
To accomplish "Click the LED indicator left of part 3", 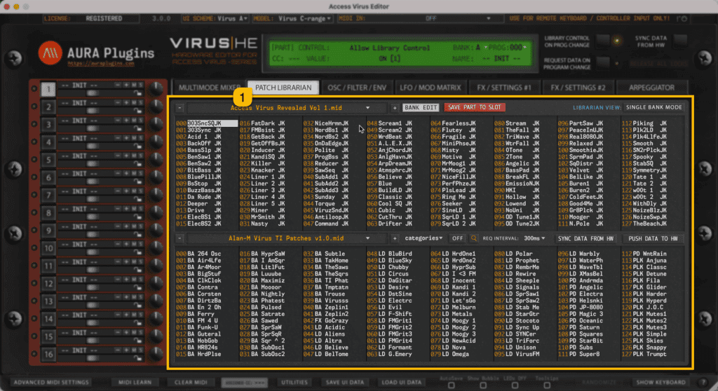I will (x=34, y=123).
